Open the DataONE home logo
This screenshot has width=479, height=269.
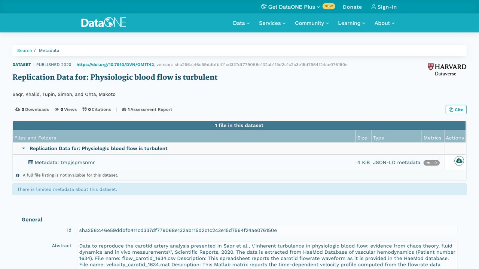pyautogui.click(x=104, y=22)
